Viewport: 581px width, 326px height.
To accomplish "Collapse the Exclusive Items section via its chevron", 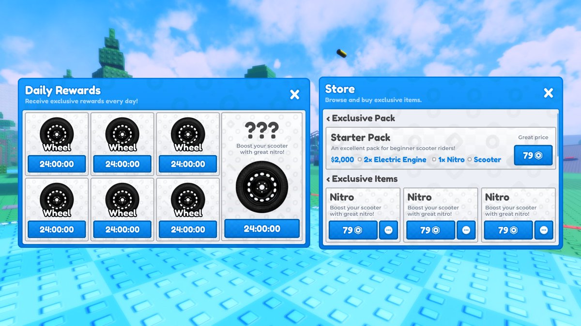I will tap(329, 179).
